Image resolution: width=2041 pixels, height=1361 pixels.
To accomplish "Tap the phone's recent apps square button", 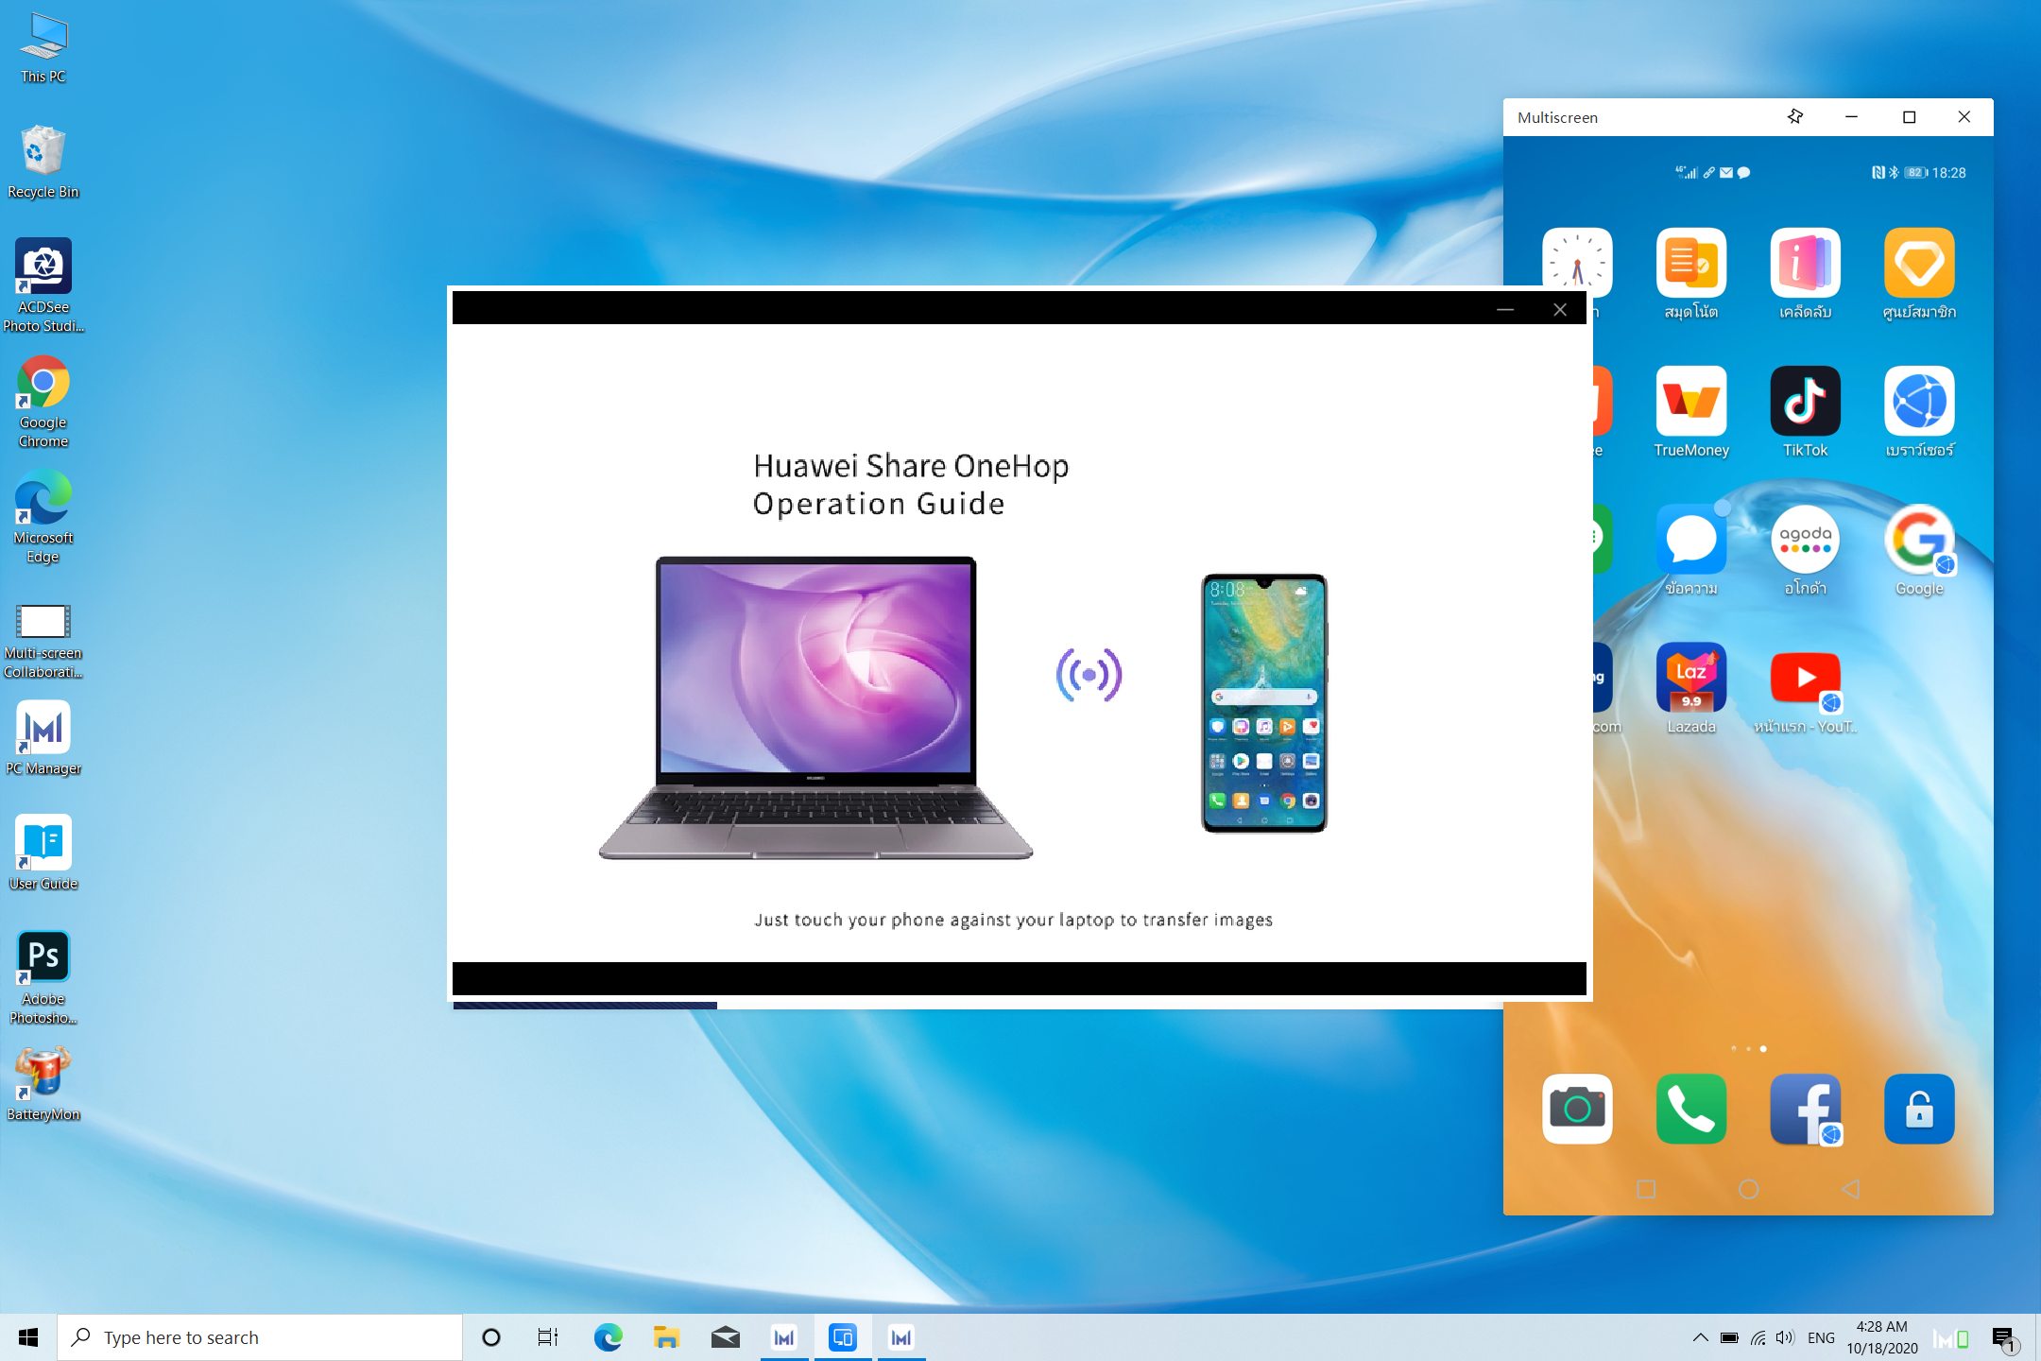I will (1646, 1189).
